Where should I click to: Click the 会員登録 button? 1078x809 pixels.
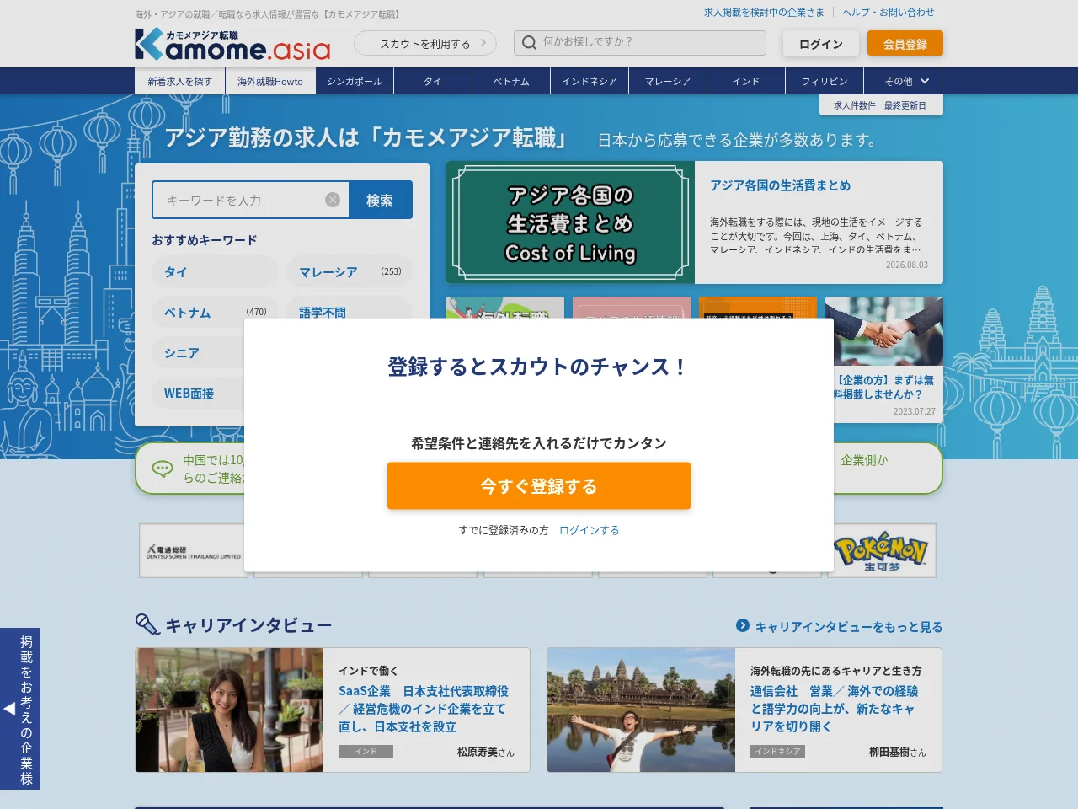click(x=905, y=44)
